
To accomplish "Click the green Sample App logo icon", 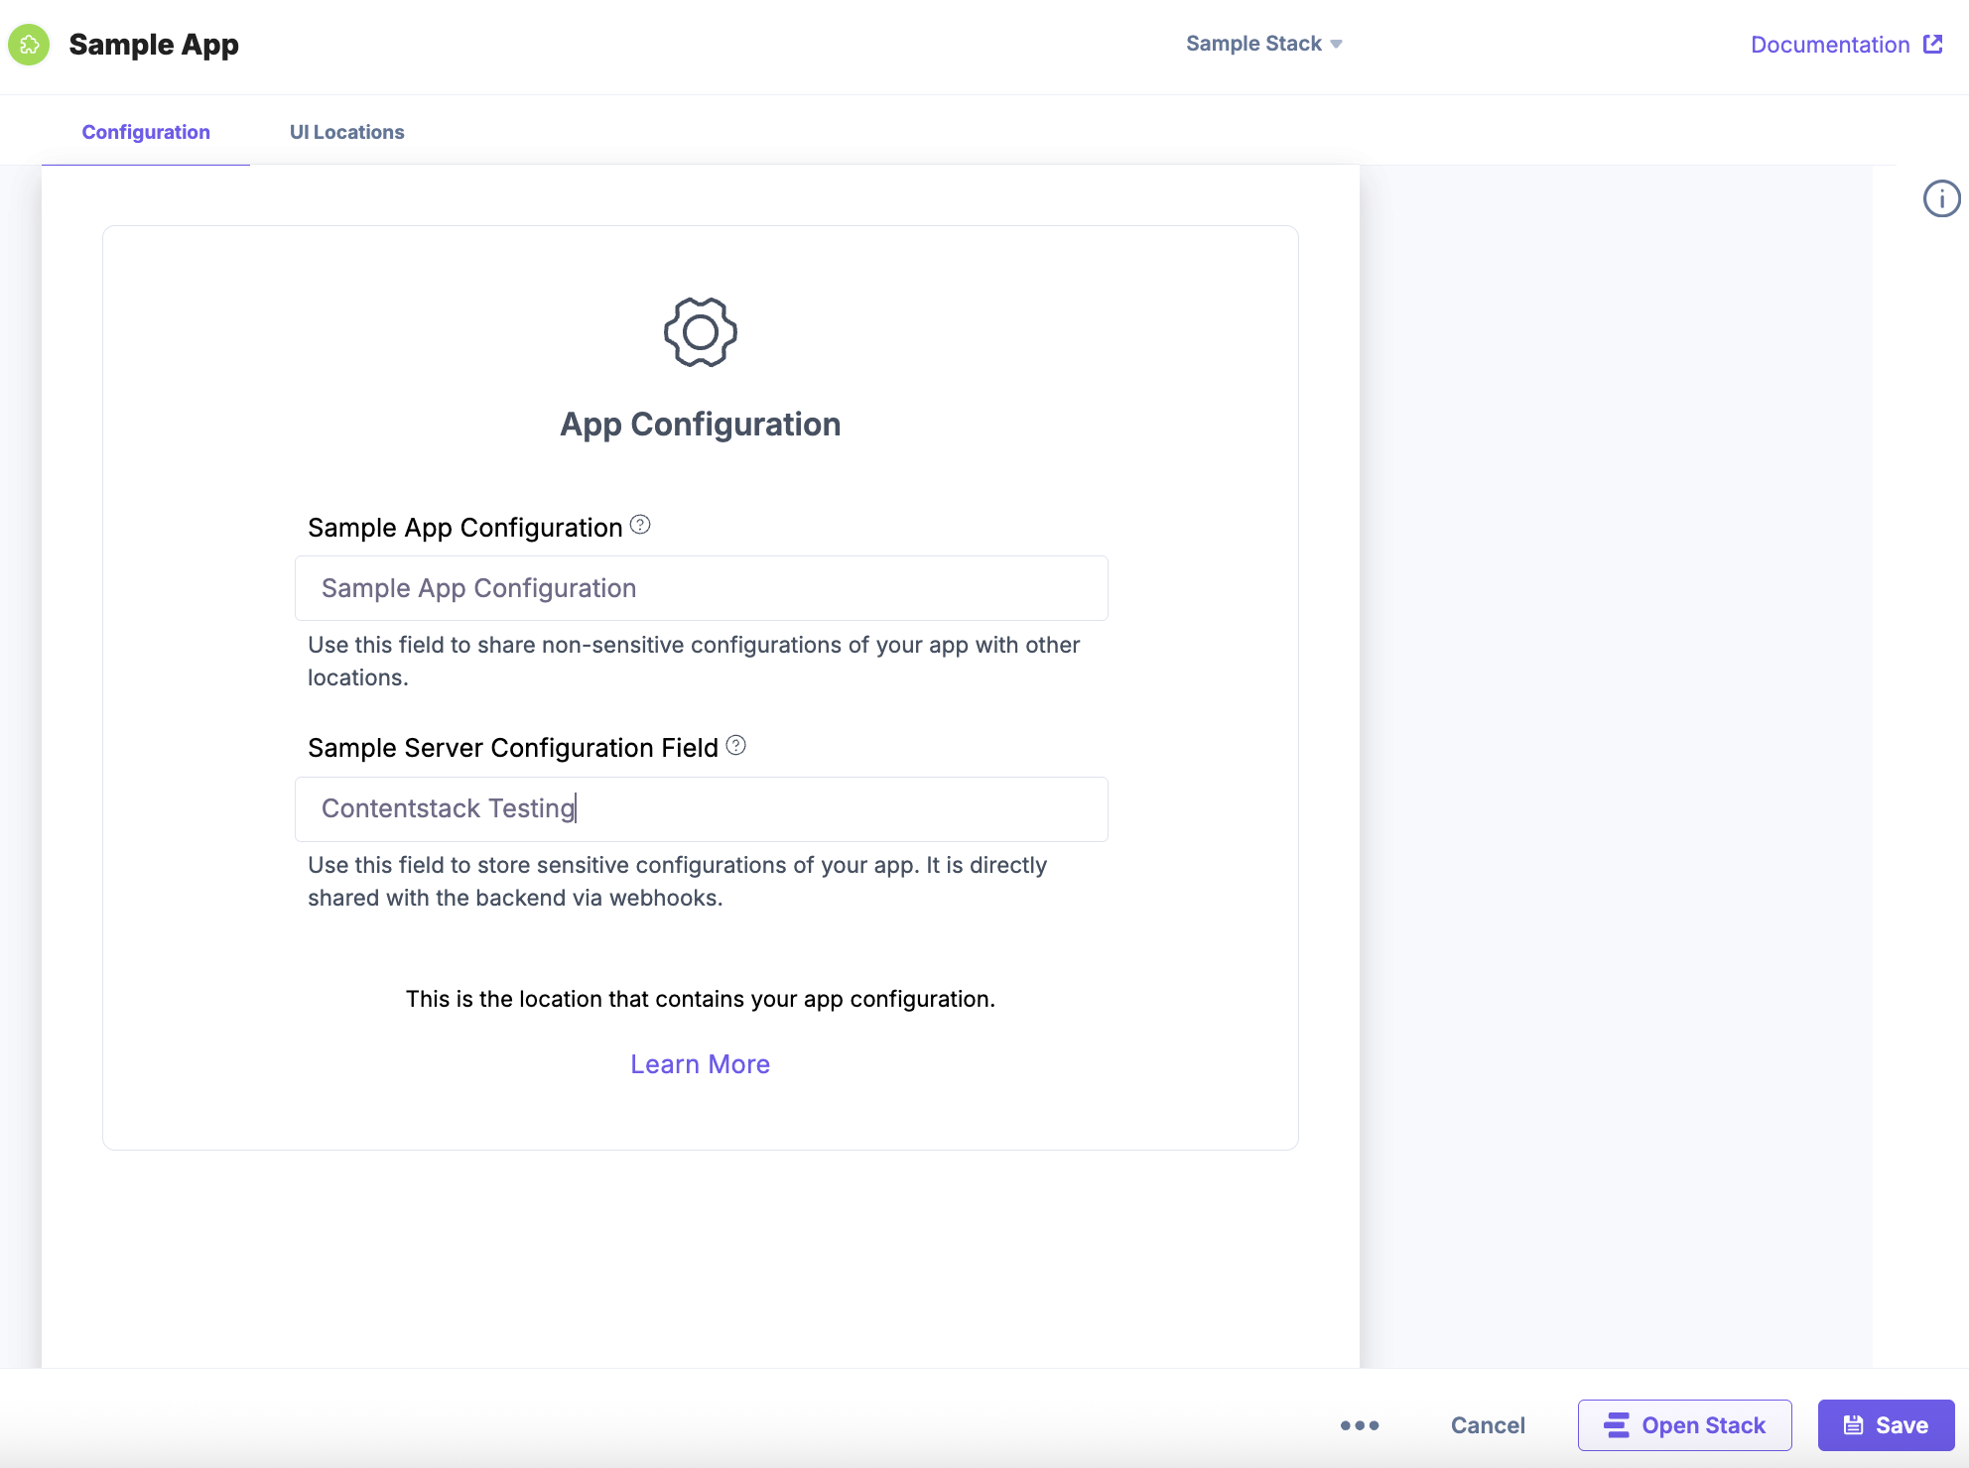I will (x=29, y=45).
